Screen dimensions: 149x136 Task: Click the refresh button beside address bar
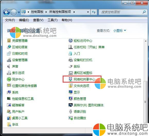point(94,12)
